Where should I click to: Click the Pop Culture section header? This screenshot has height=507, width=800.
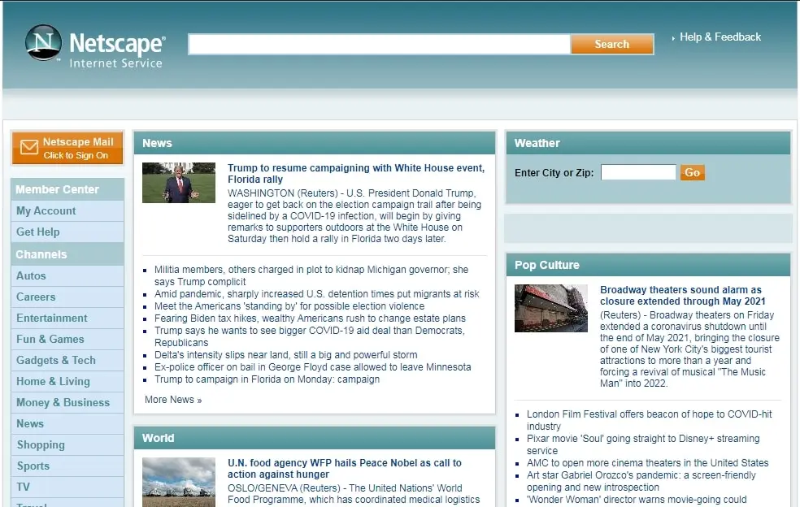(x=649, y=265)
